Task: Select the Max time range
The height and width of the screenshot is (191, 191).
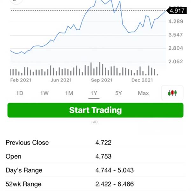Action: pos(143,93)
